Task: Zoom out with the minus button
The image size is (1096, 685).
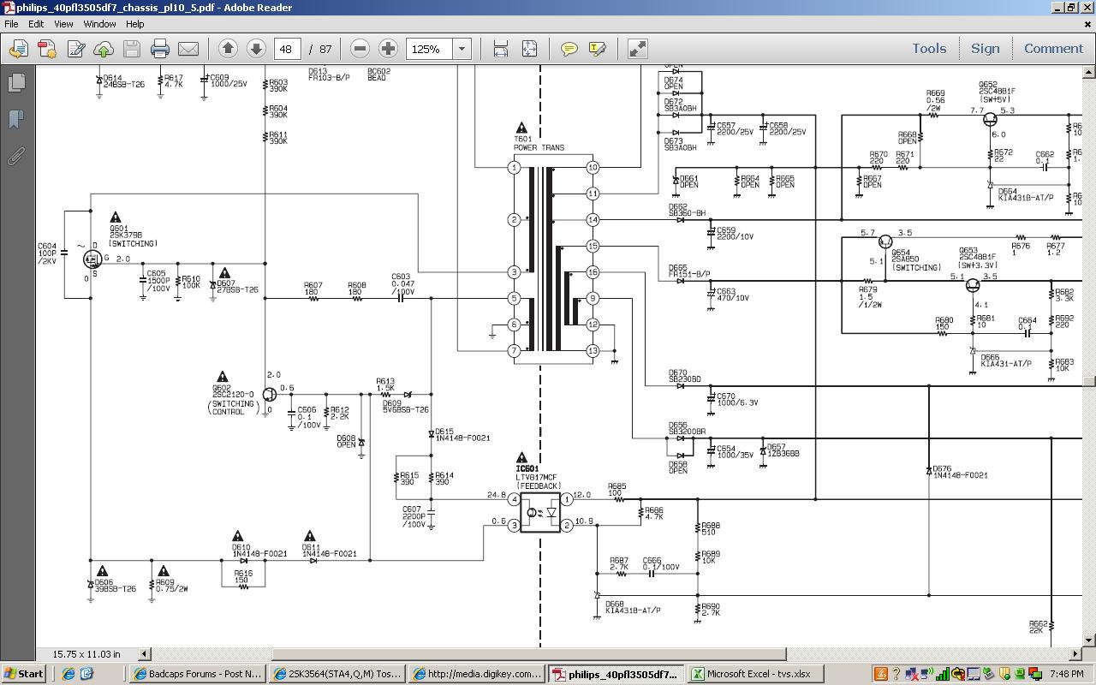Action: point(360,49)
